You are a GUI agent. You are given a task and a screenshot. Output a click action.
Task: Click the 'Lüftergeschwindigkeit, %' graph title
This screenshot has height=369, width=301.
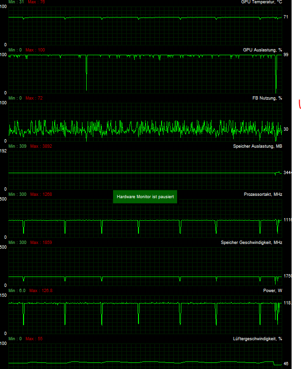pyautogui.click(x=258, y=339)
